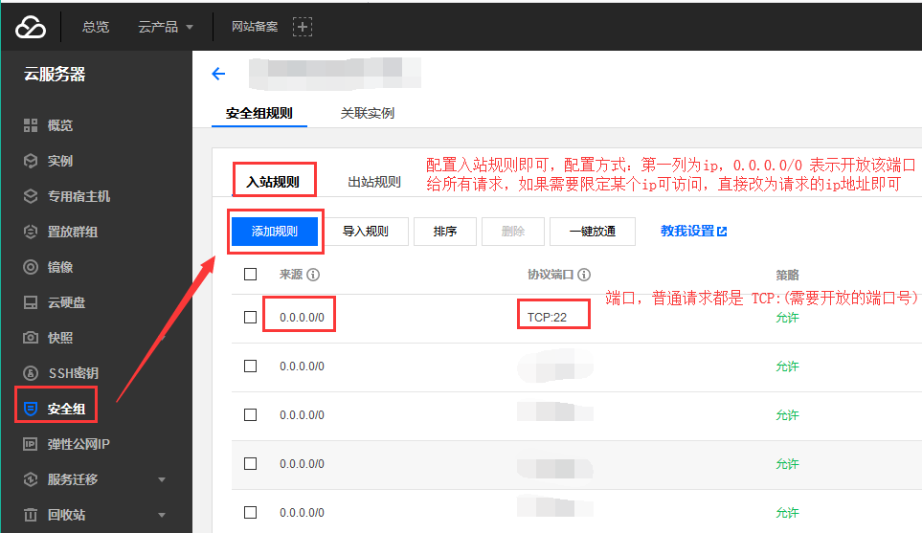Click 允许 in the second rule row
The width and height of the screenshot is (922, 533).
[787, 366]
